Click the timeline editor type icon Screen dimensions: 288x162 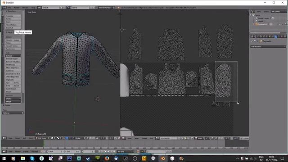(x=4, y=152)
